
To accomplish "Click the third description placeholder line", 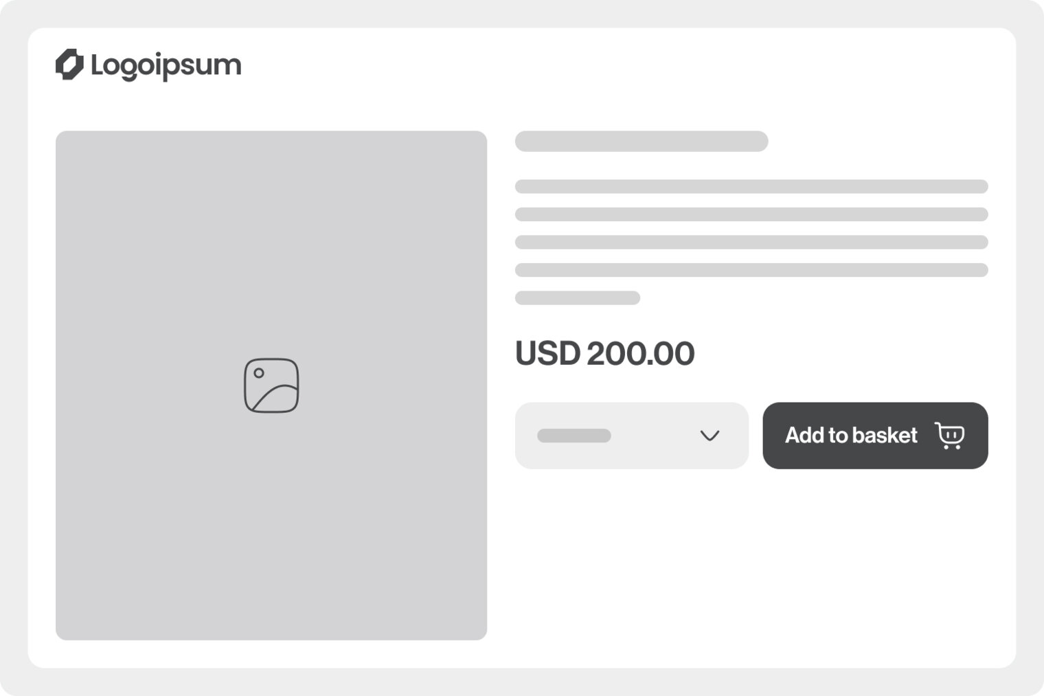I will point(751,242).
